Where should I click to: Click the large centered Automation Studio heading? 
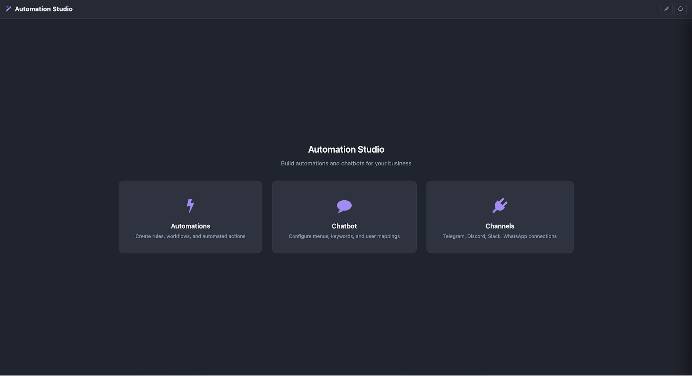coord(346,149)
